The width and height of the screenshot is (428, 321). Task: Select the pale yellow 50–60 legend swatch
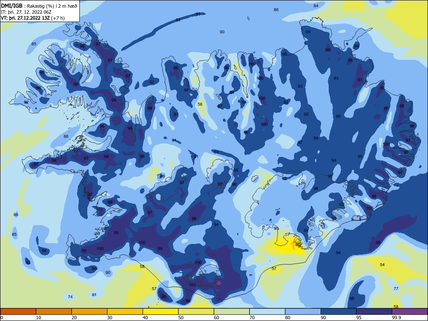point(196,312)
